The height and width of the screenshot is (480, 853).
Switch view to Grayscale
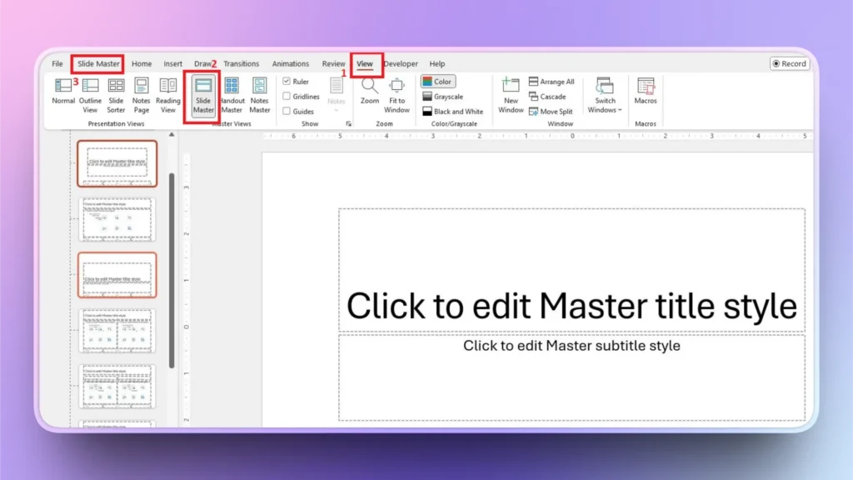tap(453, 96)
